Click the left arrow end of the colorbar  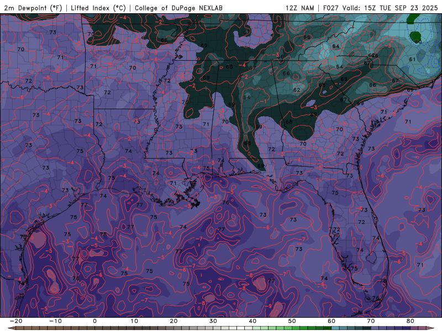tap(12, 328)
